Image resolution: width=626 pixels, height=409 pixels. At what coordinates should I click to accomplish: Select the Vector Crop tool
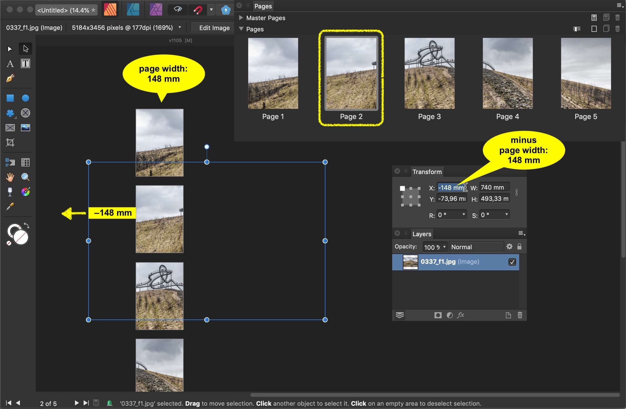[x=10, y=142]
